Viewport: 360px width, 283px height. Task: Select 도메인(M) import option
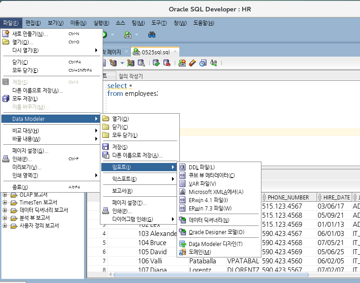(219, 252)
